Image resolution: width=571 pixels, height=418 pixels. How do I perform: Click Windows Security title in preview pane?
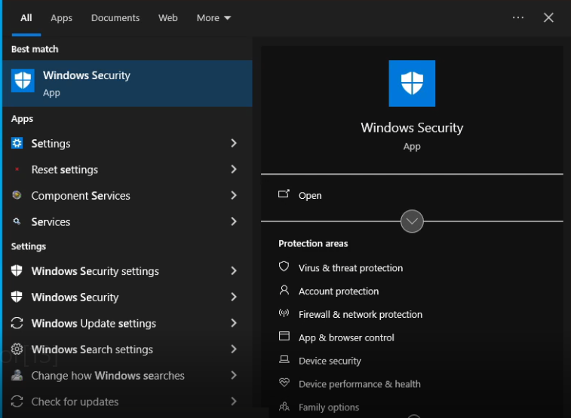click(x=412, y=127)
